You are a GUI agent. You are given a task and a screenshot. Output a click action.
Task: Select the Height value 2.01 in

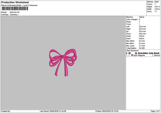tap(157, 7)
